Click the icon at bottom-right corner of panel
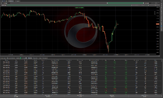This screenshot has height=98, width=163. (161, 96)
